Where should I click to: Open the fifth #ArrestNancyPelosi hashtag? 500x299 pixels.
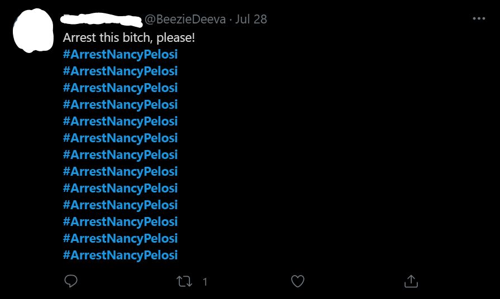(120, 122)
